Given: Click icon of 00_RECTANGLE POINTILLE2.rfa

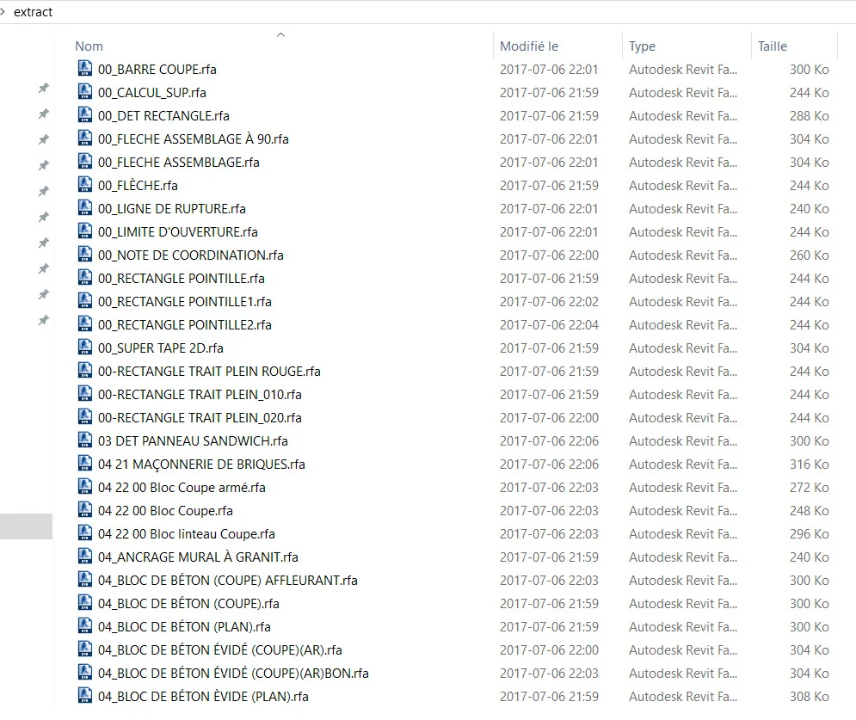Looking at the screenshot, I should coord(85,323).
